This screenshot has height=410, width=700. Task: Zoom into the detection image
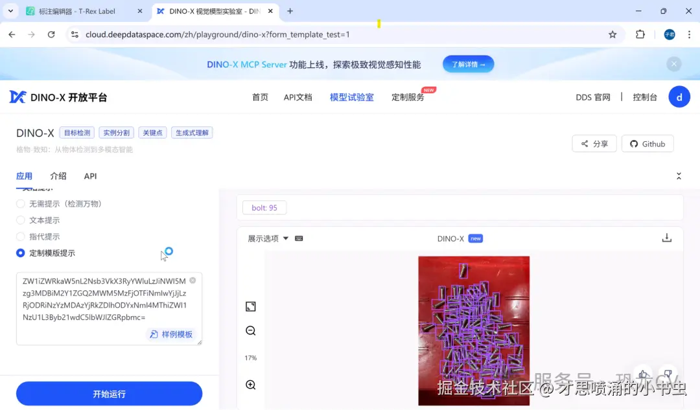[x=251, y=384]
